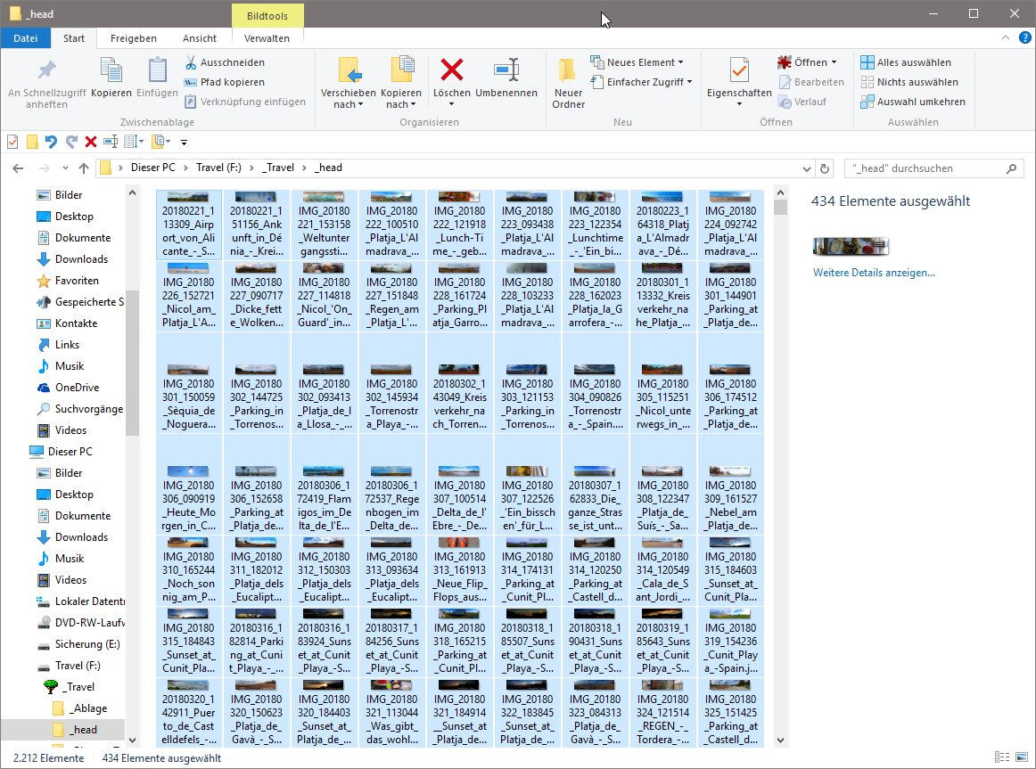
Task: Click Weitere Details anzeigen link
Action: point(874,273)
